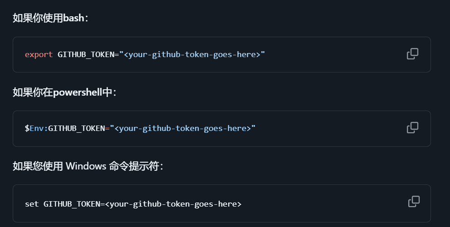Copy the Windows set command

coord(414,201)
